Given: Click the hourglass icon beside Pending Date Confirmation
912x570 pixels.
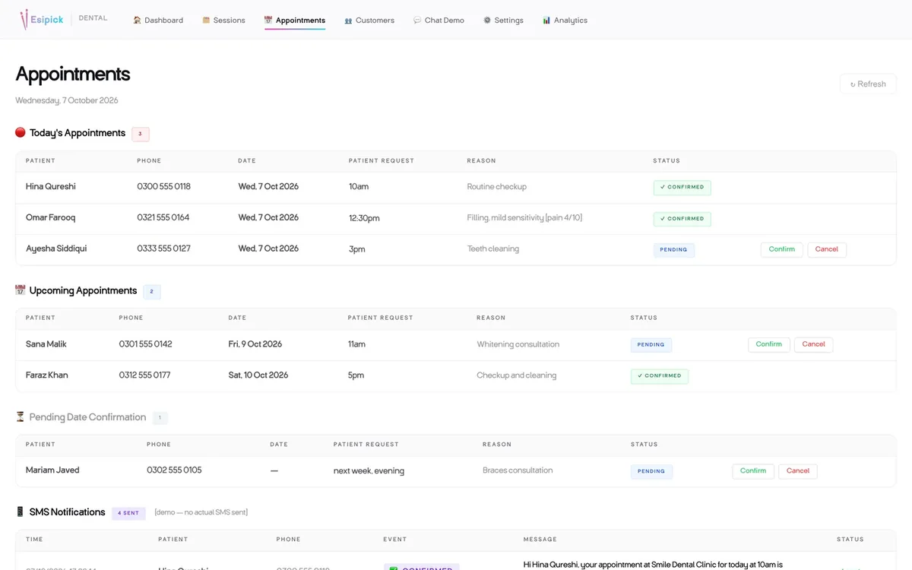Looking at the screenshot, I should [x=21, y=417].
